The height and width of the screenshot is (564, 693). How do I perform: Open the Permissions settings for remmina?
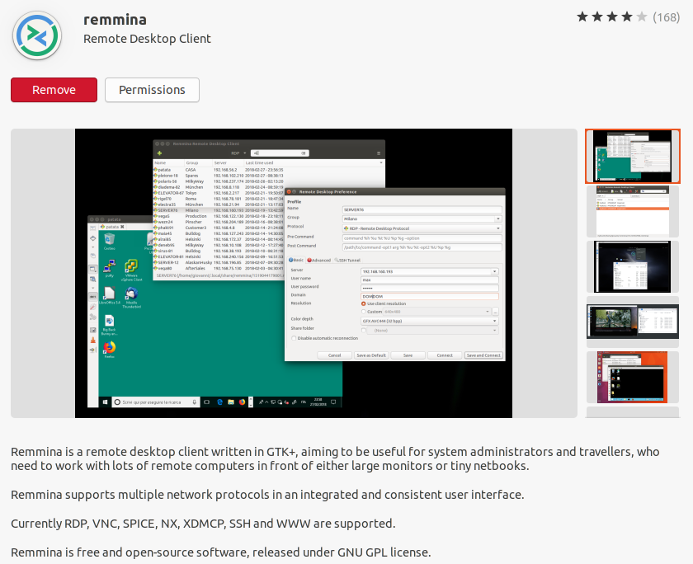[152, 90]
